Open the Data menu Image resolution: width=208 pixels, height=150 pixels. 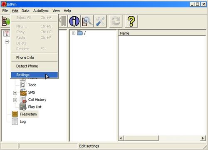pos(25,11)
